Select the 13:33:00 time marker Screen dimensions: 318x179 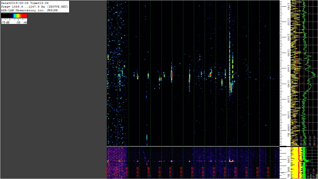pos(149,172)
